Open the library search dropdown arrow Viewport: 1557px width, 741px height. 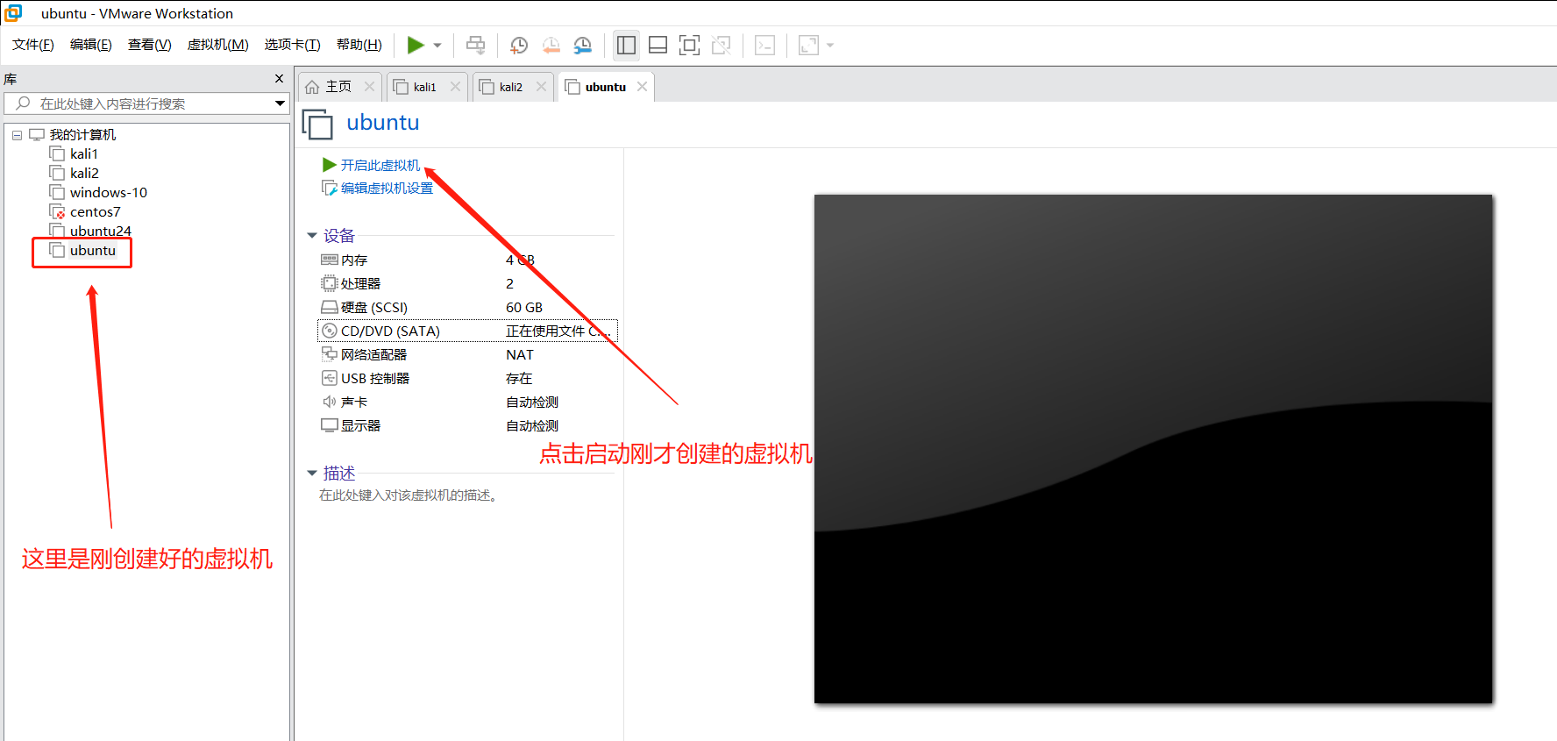281,103
